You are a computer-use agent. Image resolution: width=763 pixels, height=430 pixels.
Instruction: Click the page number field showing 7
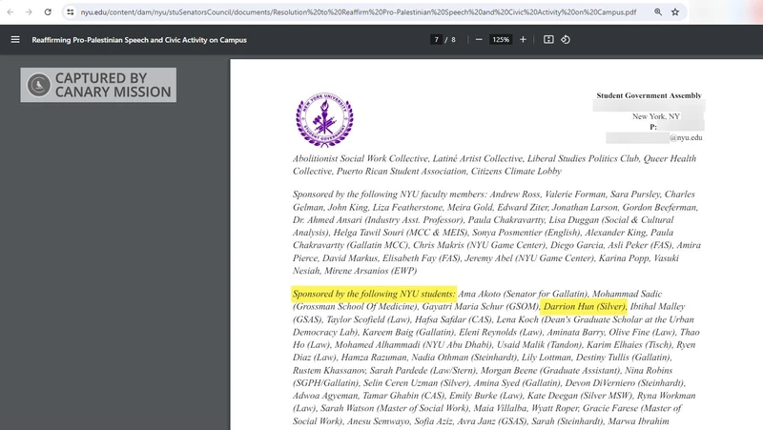(437, 39)
